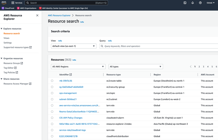218x140 pixels.
Task: Open CloudFront bookmark in favorites bar
Action: coord(8,8)
